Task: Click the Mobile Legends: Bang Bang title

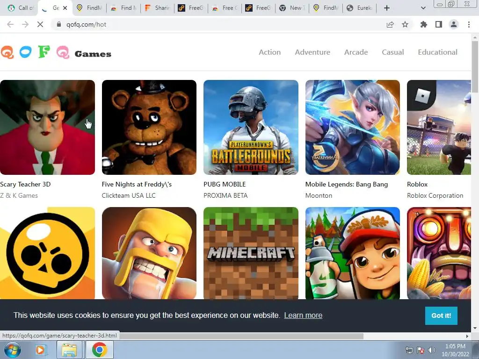Action: click(x=347, y=184)
